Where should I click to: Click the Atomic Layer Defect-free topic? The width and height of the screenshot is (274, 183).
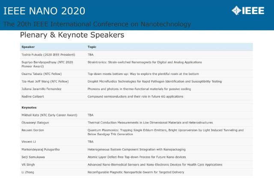tap(137, 157)
